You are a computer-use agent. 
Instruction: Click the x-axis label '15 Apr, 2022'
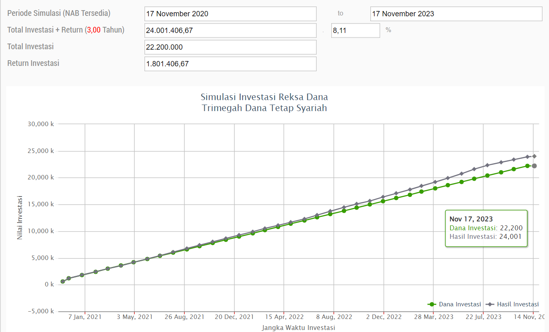(284, 317)
